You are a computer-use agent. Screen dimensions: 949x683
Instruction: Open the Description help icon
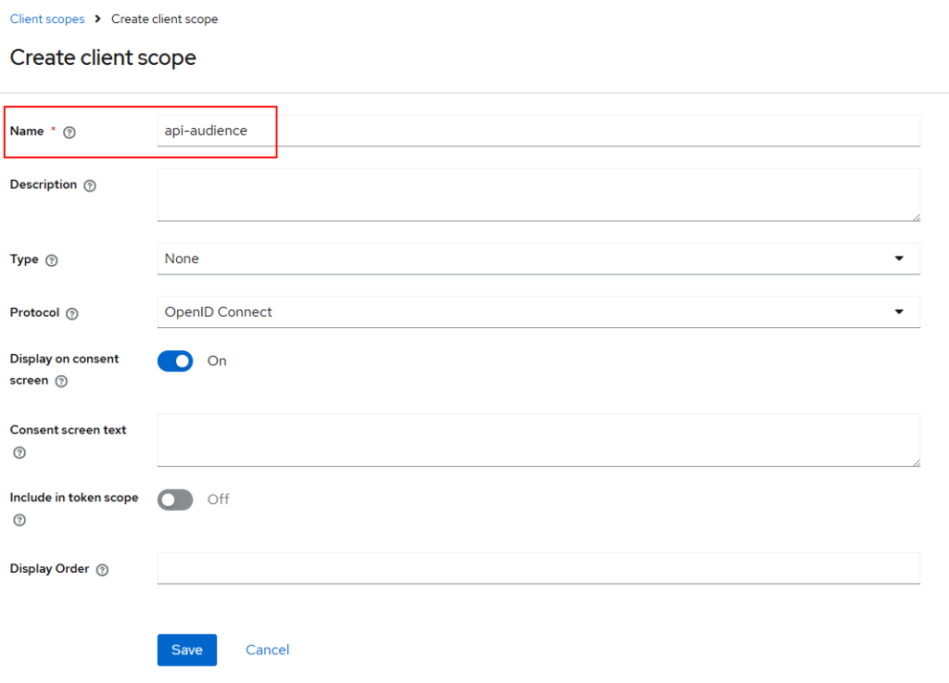(90, 185)
